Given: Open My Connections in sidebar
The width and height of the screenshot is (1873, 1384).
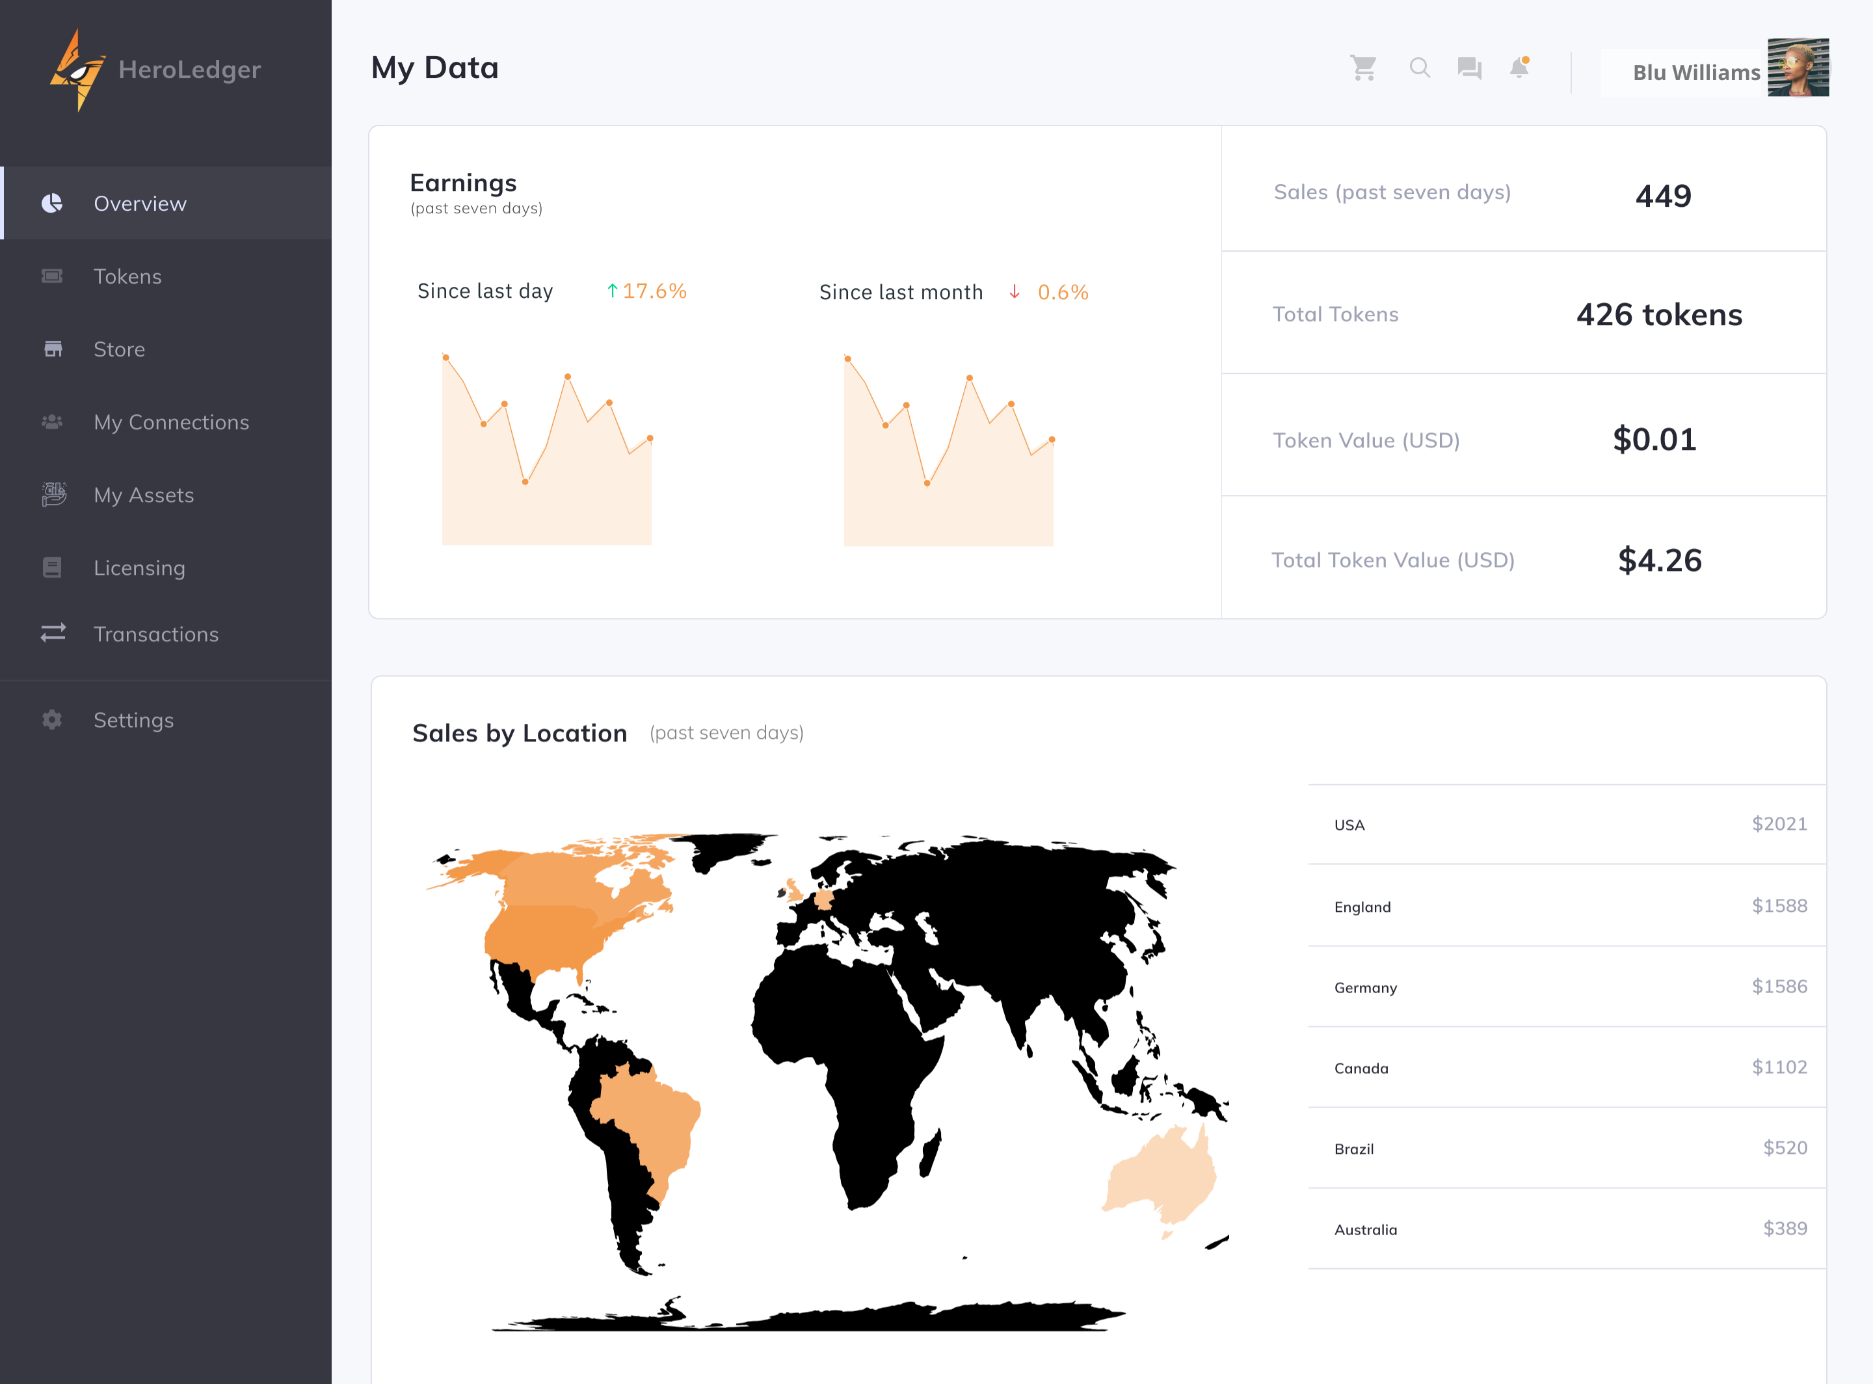Looking at the screenshot, I should coord(171,422).
